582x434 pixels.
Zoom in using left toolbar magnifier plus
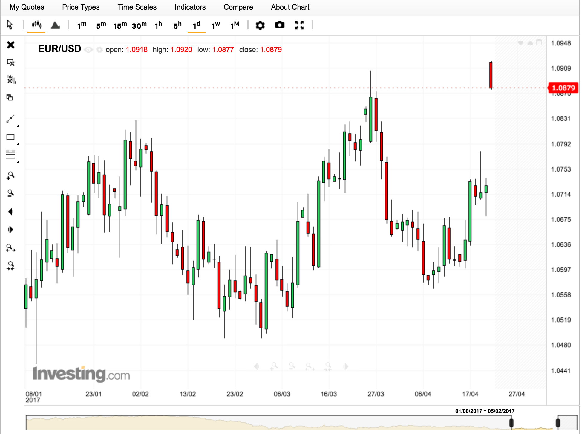point(10,176)
